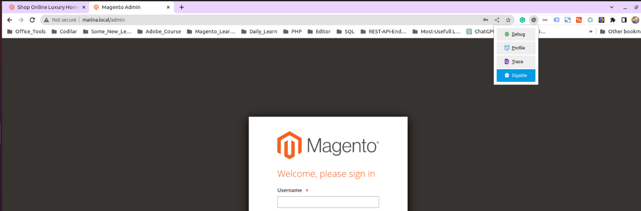
Task: Open the tab search chevron dropdown
Action: pos(611,7)
